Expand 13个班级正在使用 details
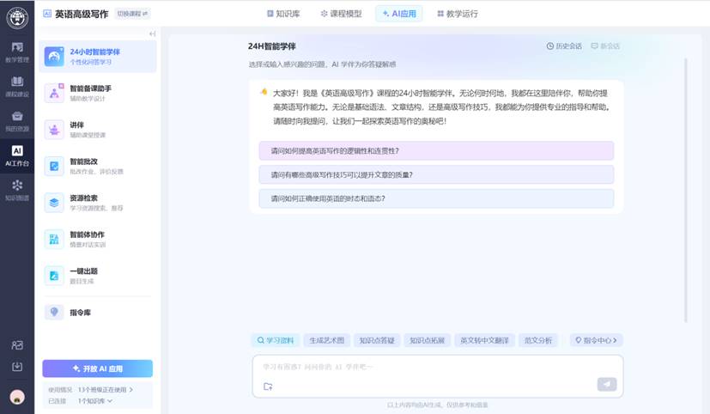710x414 pixels. pyautogui.click(x=106, y=390)
